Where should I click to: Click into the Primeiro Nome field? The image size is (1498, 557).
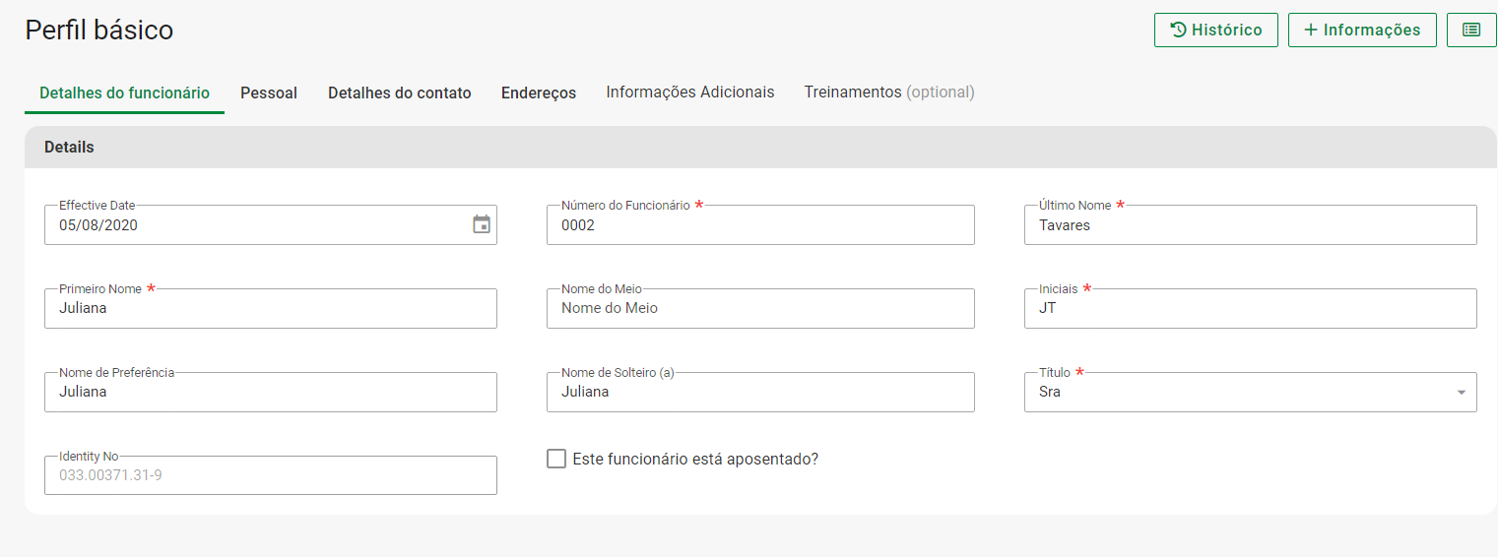(x=270, y=309)
